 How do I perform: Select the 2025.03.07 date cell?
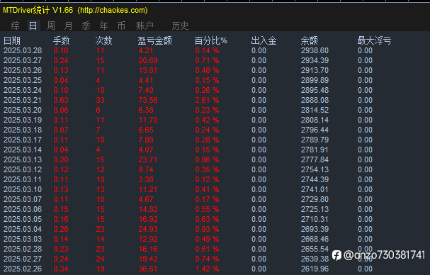click(x=23, y=199)
